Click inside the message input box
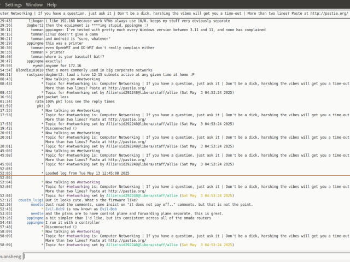 [x=186, y=256]
